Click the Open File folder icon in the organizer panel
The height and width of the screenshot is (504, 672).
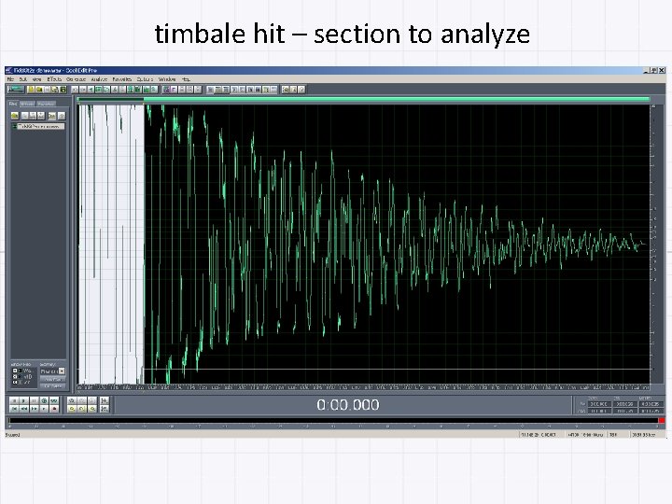[15, 116]
